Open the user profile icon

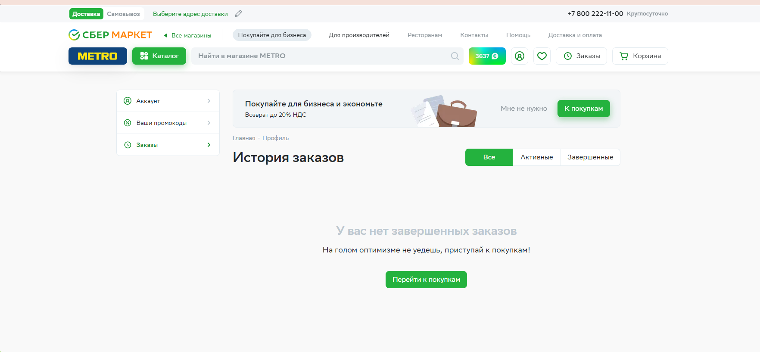pyautogui.click(x=520, y=56)
